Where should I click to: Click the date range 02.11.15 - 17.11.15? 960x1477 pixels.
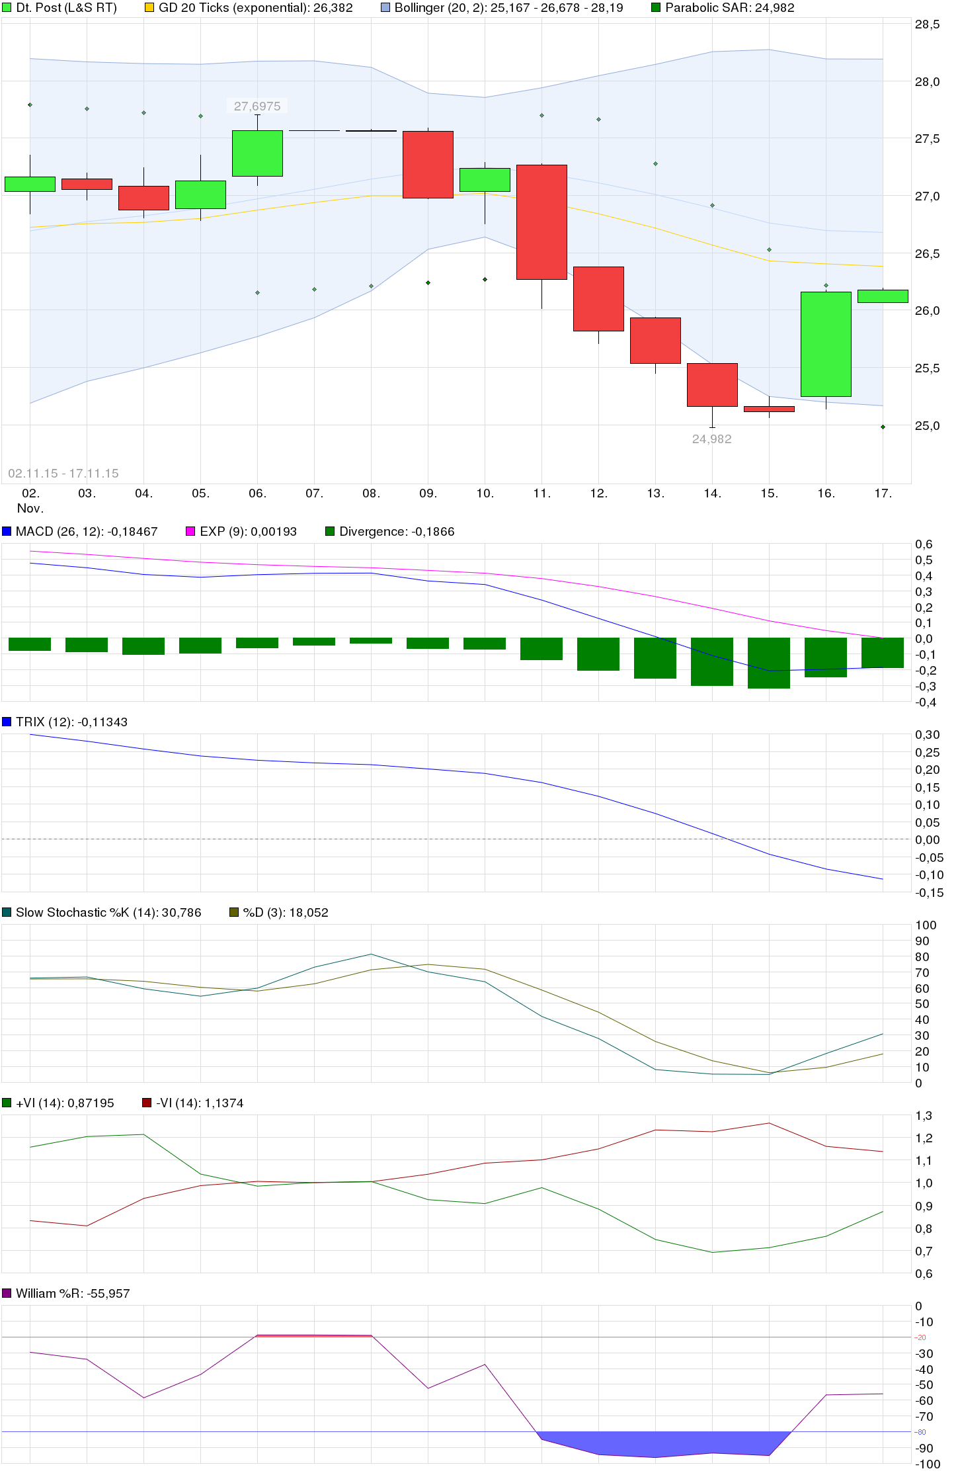pyautogui.click(x=63, y=473)
